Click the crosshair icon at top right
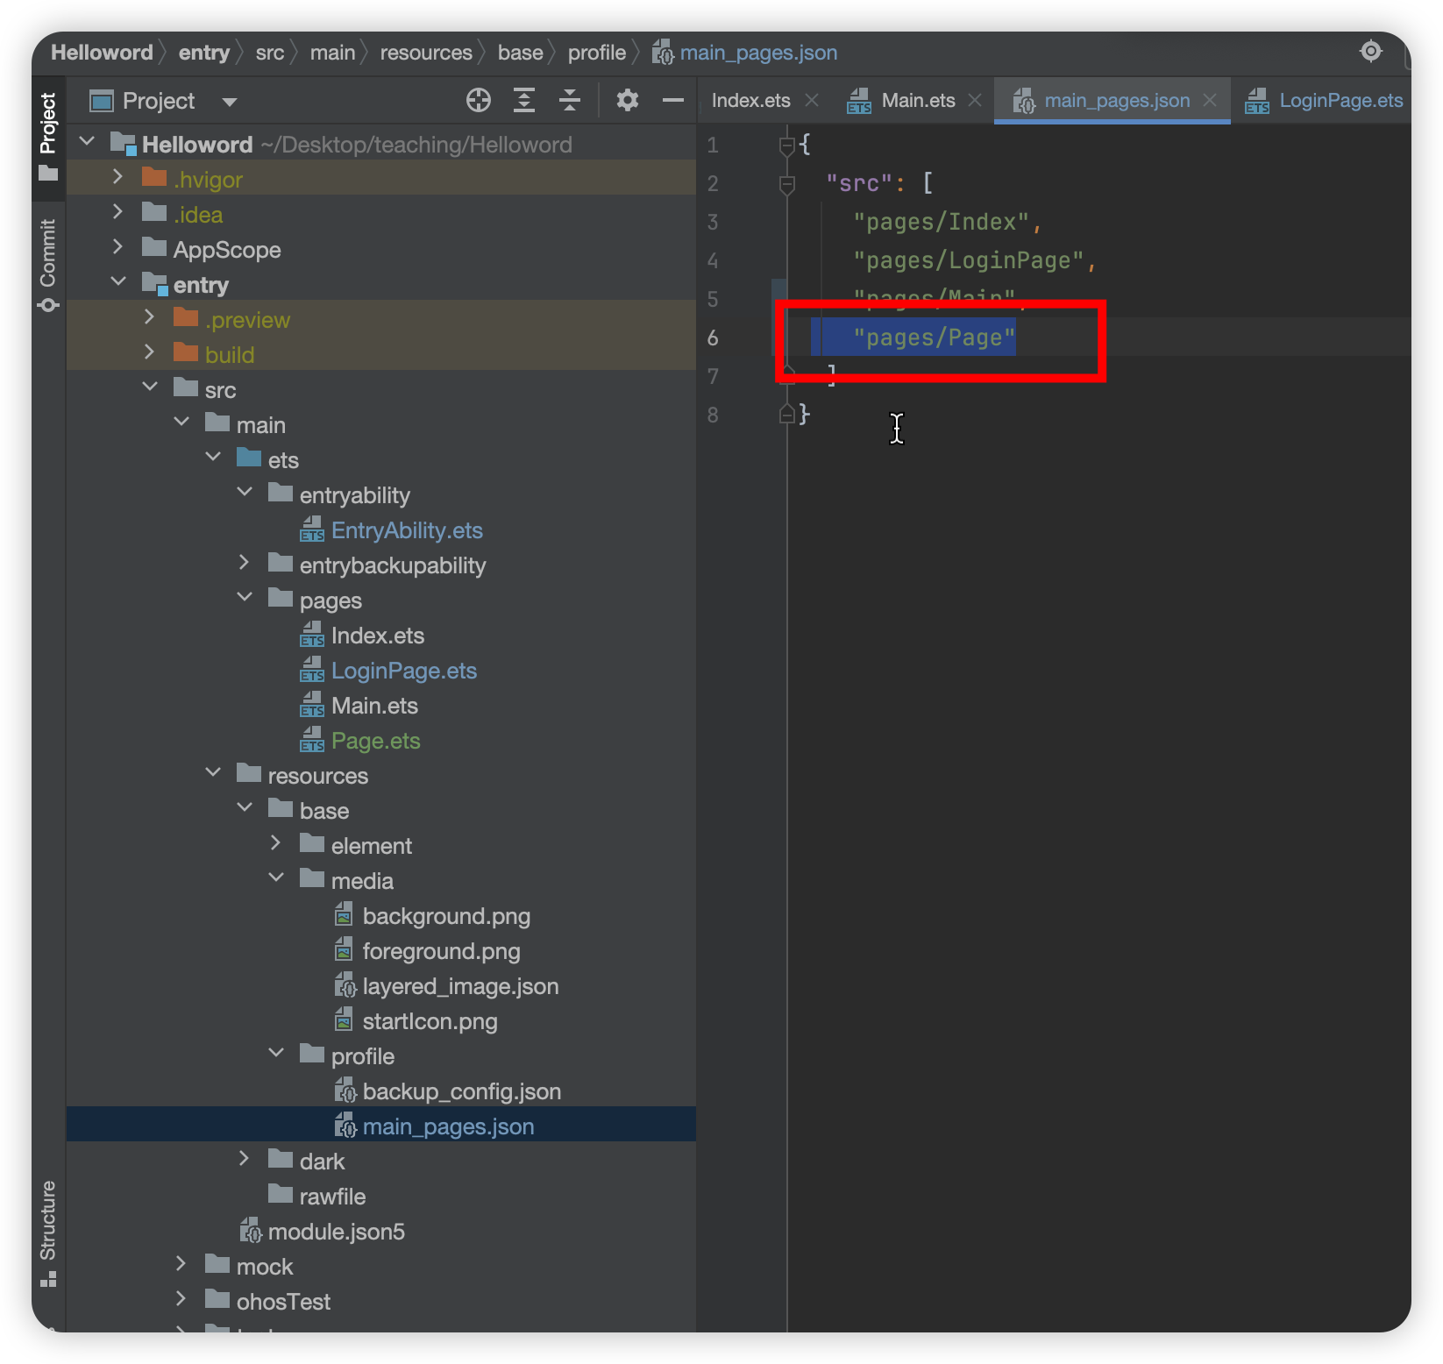The height and width of the screenshot is (1364, 1443). point(1371,52)
